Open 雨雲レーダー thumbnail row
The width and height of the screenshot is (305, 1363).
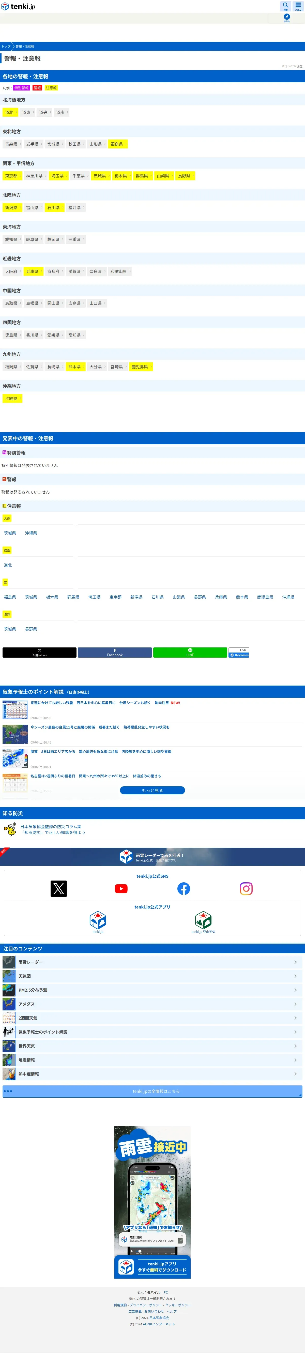click(x=152, y=962)
